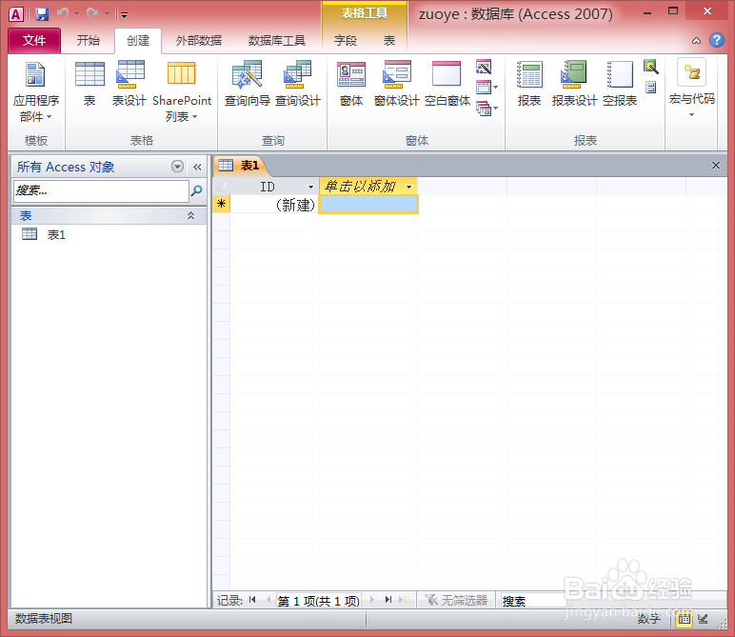Viewport: 735px width, 637px height.
Task: Click the new blank record navigation button
Action: (x=405, y=600)
